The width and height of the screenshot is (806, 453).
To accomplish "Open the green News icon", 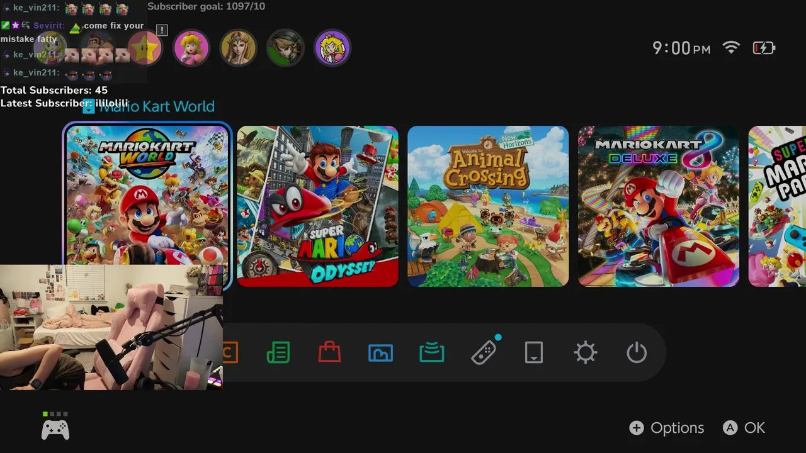I will coord(278,352).
